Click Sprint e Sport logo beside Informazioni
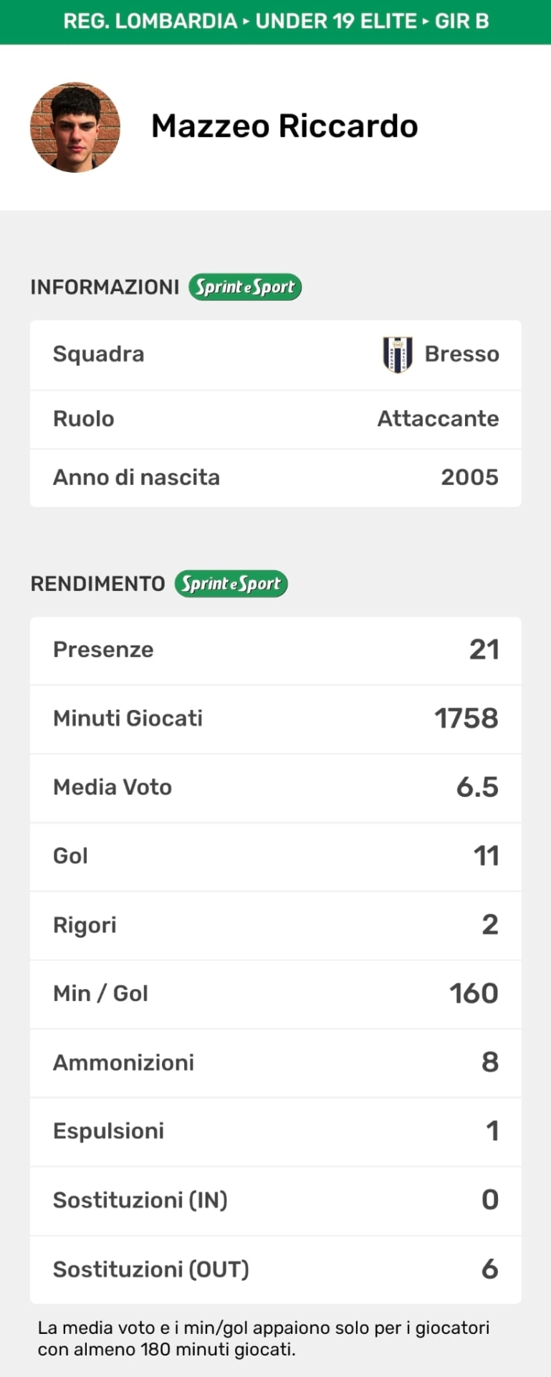551x1377 pixels. pos(245,287)
